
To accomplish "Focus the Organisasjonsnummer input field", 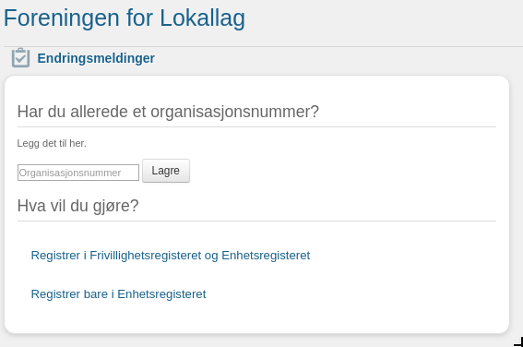I will [x=78, y=173].
